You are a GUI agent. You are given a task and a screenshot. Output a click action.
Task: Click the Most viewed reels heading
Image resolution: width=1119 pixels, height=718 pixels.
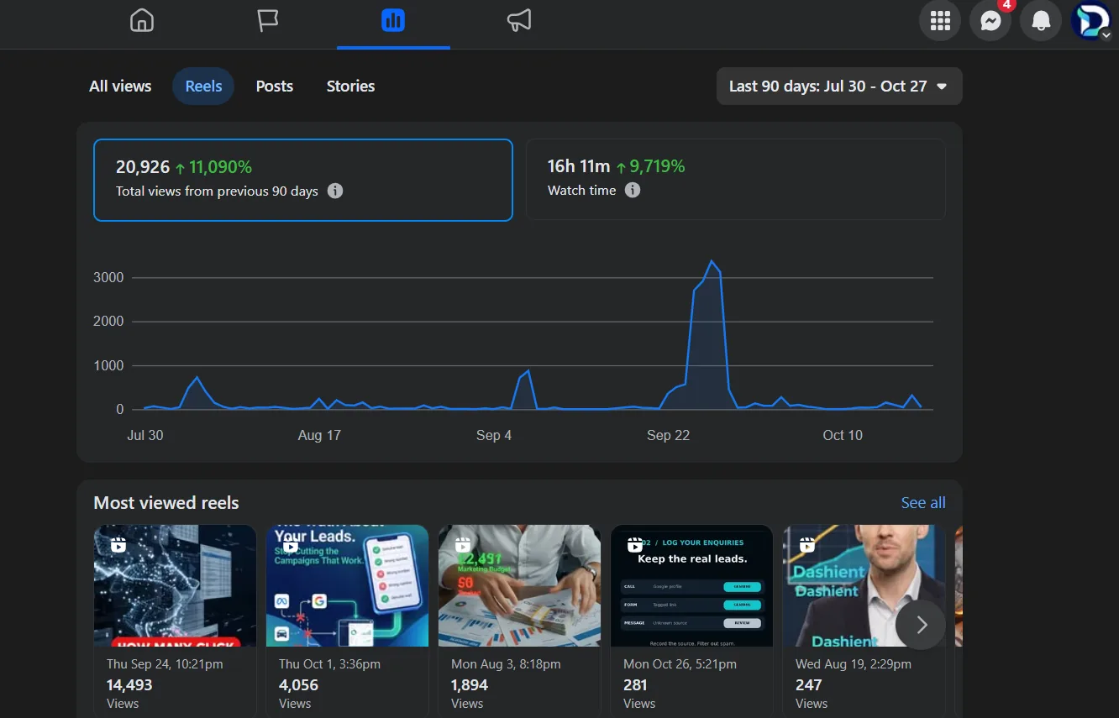point(166,502)
